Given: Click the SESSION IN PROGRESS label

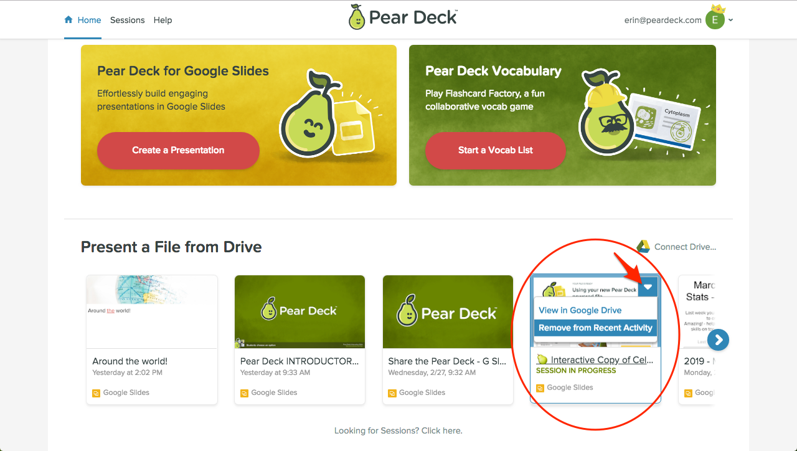Looking at the screenshot, I should [576, 371].
